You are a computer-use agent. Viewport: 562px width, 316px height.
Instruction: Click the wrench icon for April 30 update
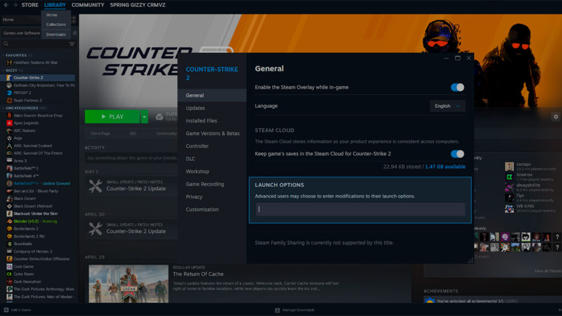(95, 229)
